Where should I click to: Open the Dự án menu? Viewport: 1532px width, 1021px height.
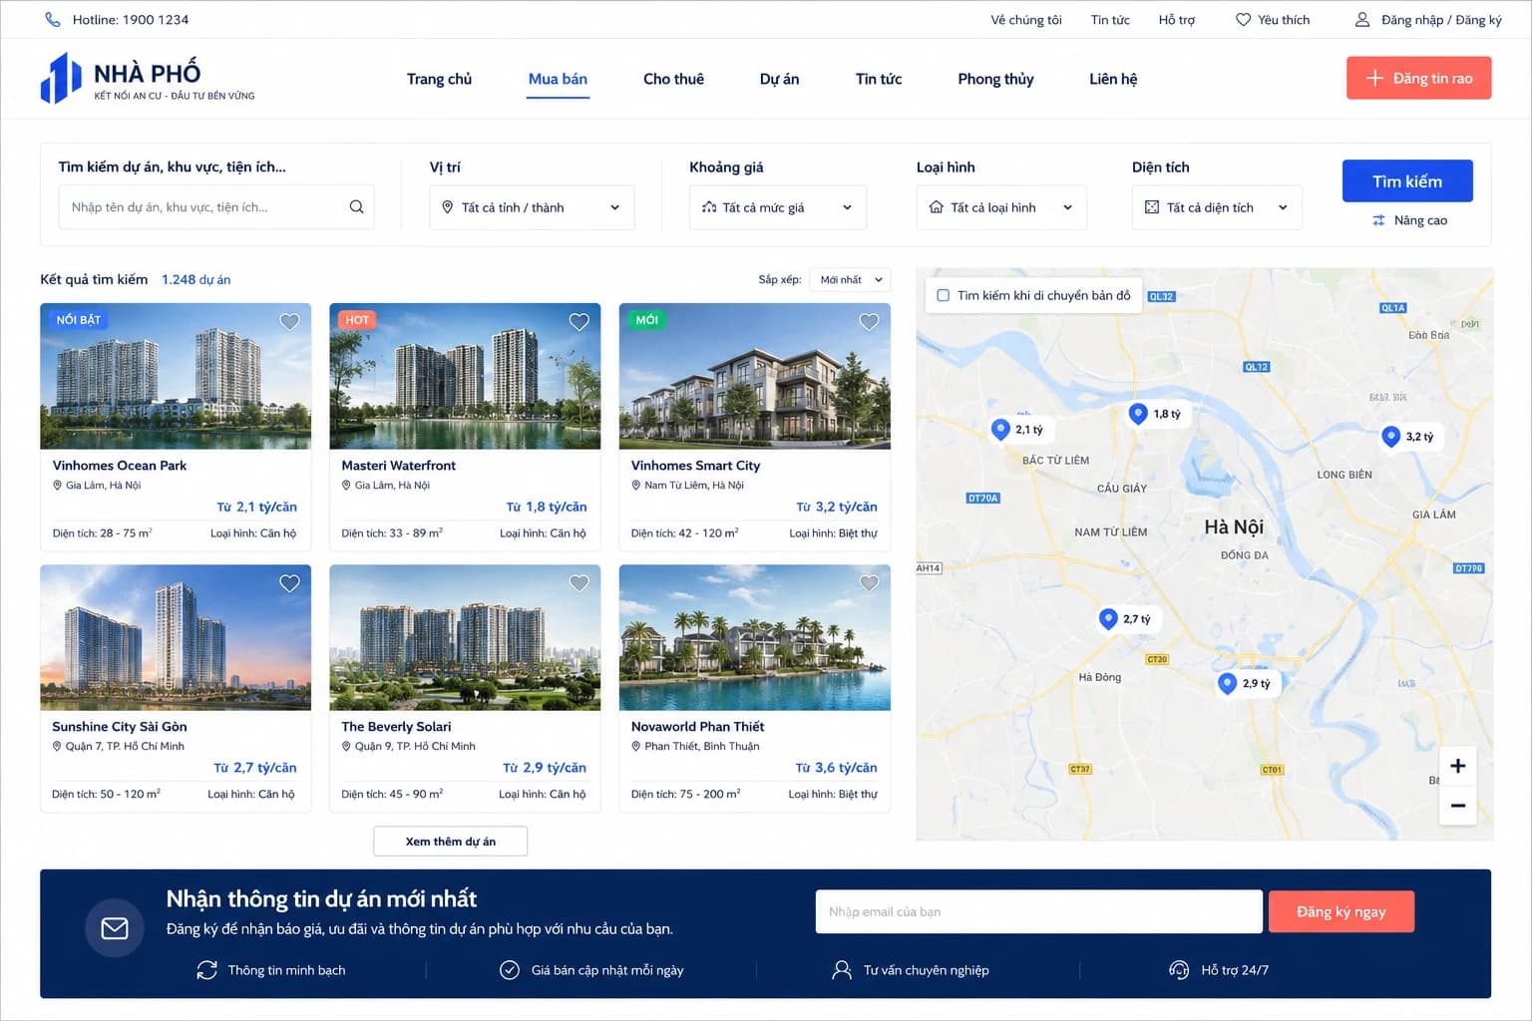click(x=779, y=79)
